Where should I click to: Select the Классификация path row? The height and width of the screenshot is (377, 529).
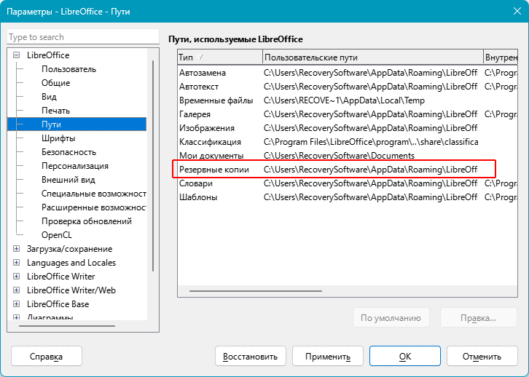pos(348,142)
